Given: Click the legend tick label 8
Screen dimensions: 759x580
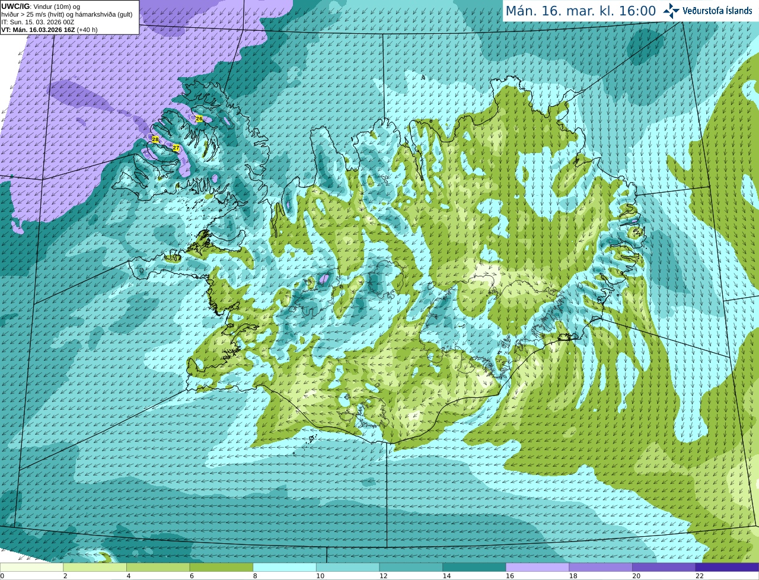Looking at the screenshot, I should coord(255,576).
